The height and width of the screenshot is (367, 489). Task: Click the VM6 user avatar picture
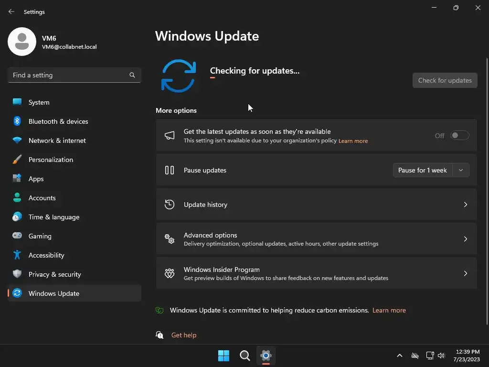(22, 42)
